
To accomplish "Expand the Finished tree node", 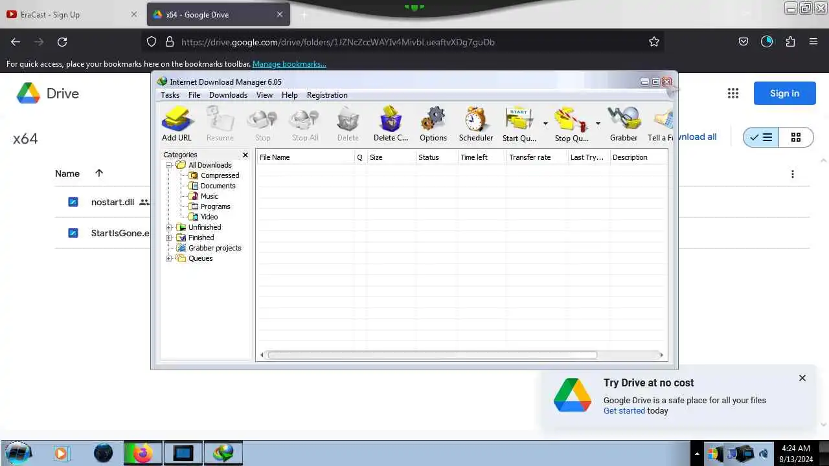I will tap(169, 238).
